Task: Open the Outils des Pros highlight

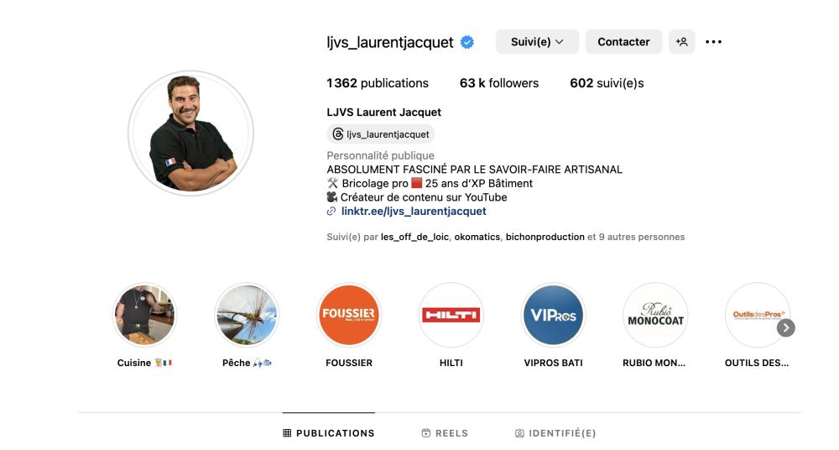Action: pos(757,315)
